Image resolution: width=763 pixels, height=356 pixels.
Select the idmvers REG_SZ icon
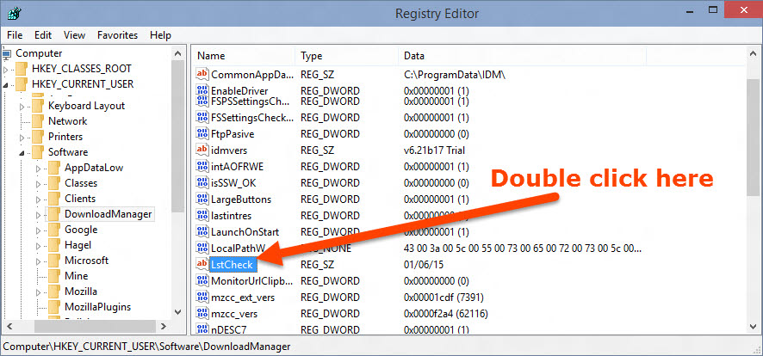pos(202,150)
